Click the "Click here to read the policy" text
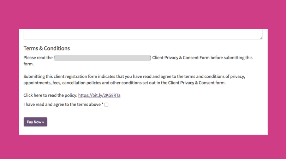Screen dimensions: 286x159 point(50,95)
